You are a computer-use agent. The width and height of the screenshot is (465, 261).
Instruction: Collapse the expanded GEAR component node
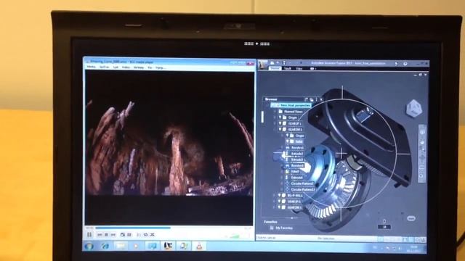275,129
